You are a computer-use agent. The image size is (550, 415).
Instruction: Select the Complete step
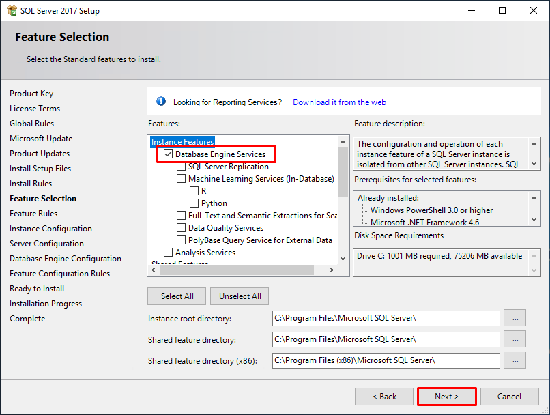click(27, 319)
